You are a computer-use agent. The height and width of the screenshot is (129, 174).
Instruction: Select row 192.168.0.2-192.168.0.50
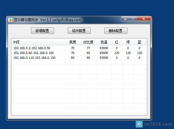[x=32, y=48]
